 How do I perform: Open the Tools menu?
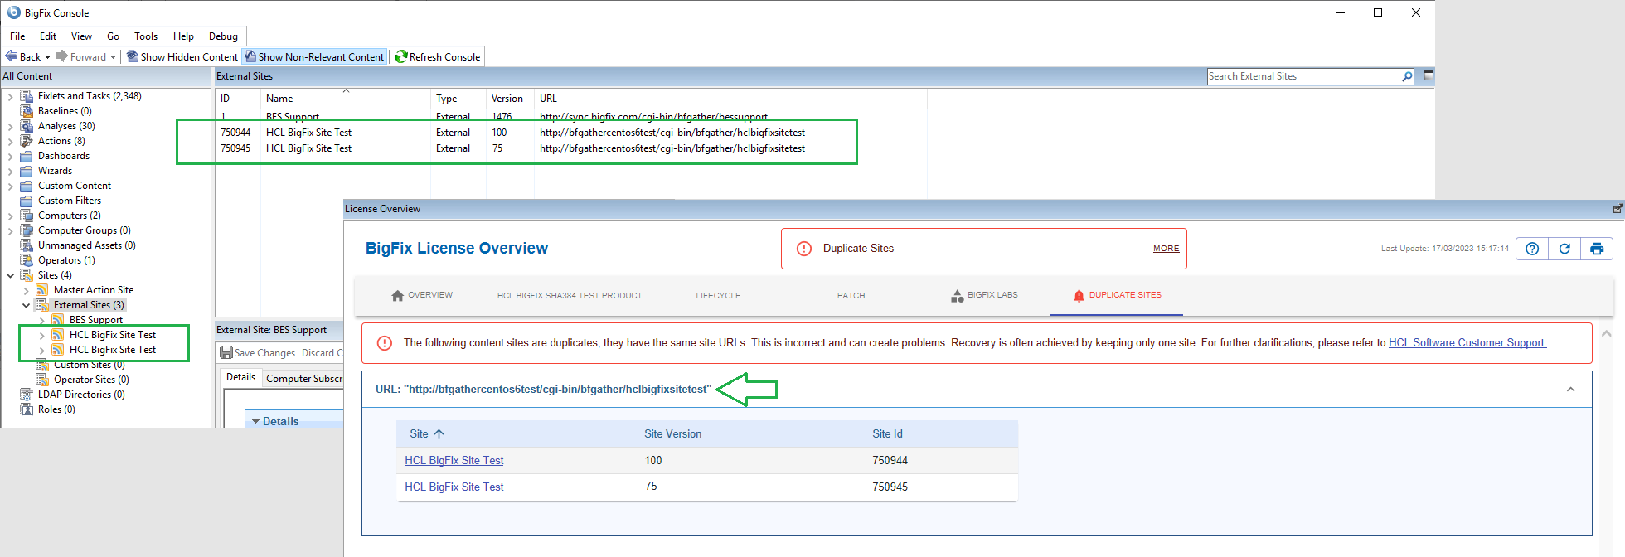[x=146, y=36]
